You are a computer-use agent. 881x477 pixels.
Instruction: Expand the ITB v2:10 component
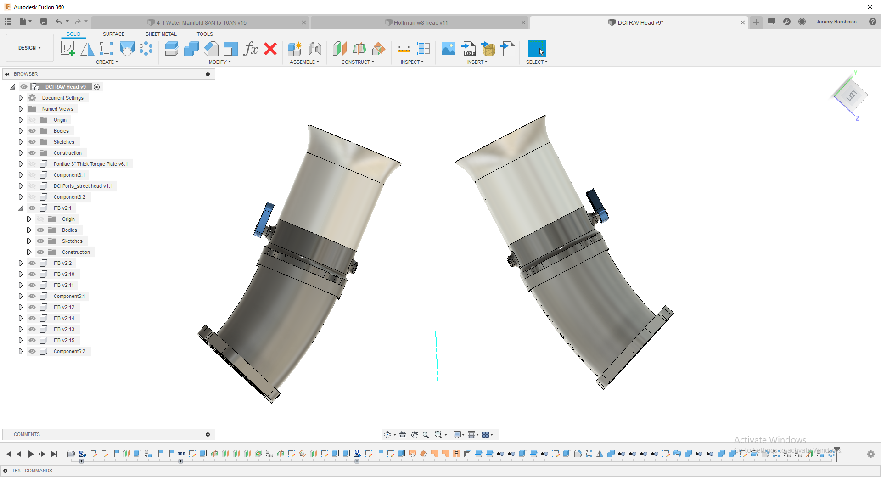point(21,274)
